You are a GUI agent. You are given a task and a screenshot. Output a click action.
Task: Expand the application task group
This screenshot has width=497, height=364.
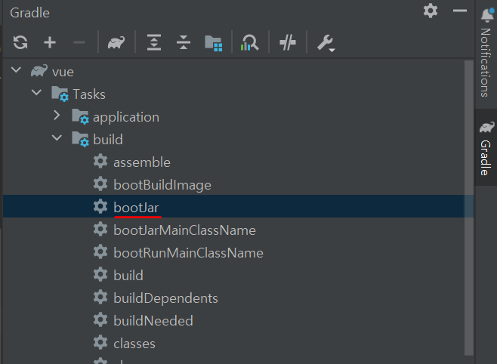(x=57, y=115)
